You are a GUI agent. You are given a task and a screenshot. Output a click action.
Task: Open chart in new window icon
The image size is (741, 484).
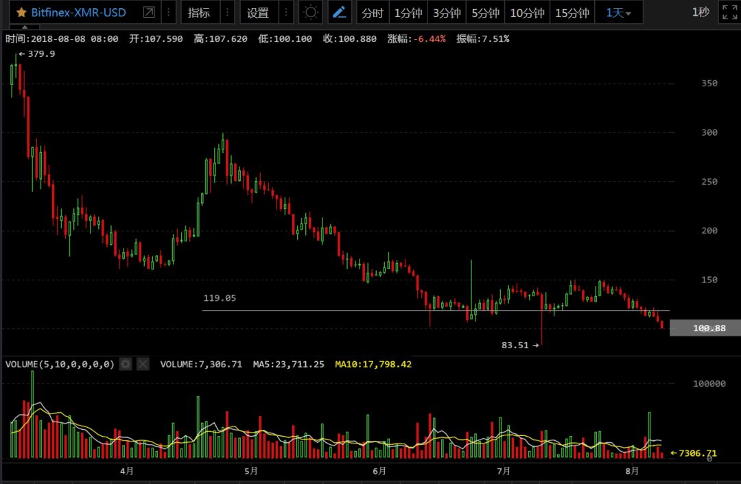pyautogui.click(x=149, y=12)
